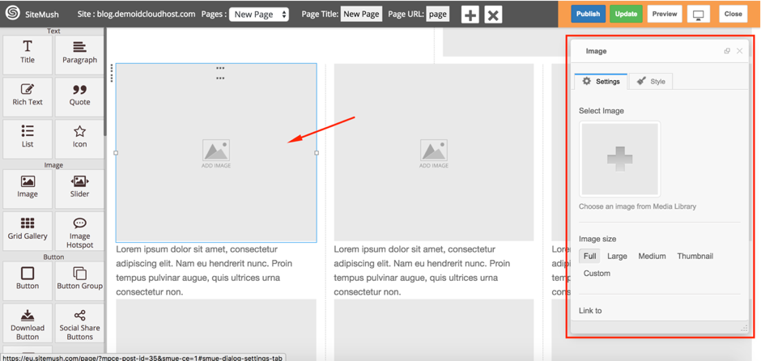
Task: Open the Pages dropdown
Action: (x=259, y=14)
